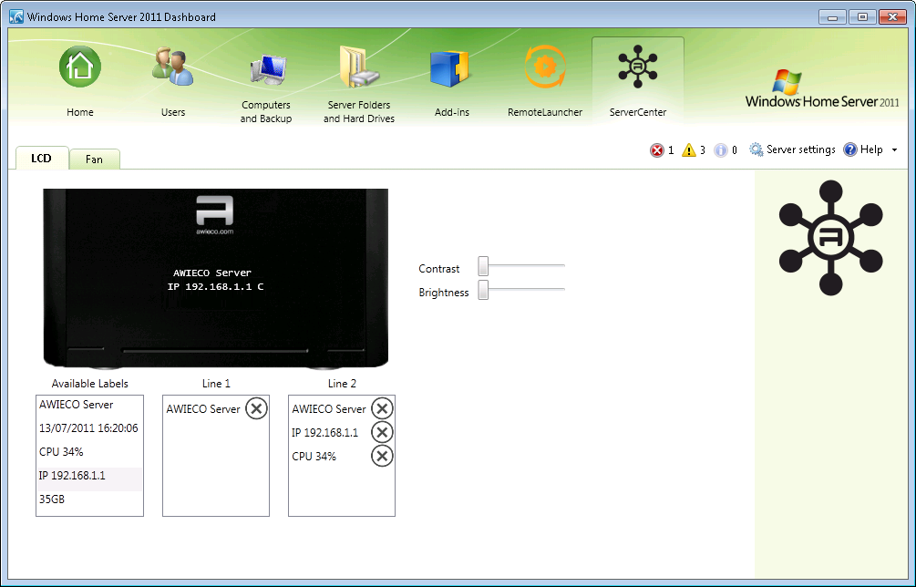Open Computers and Backup section
Viewport: 916px width, 587px height.
coord(266,88)
